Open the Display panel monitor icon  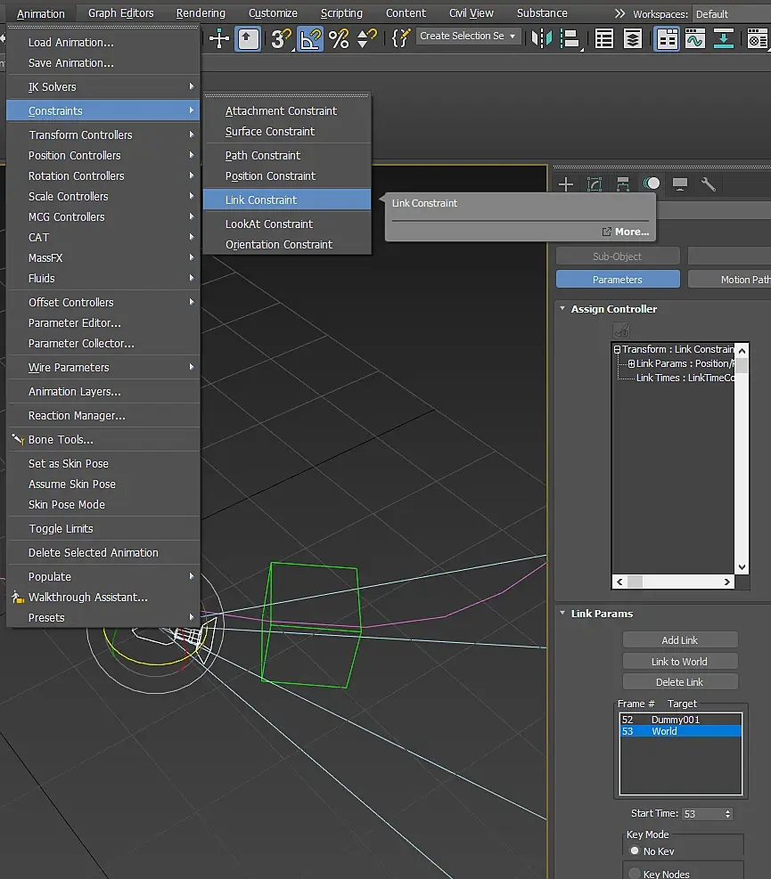point(680,184)
